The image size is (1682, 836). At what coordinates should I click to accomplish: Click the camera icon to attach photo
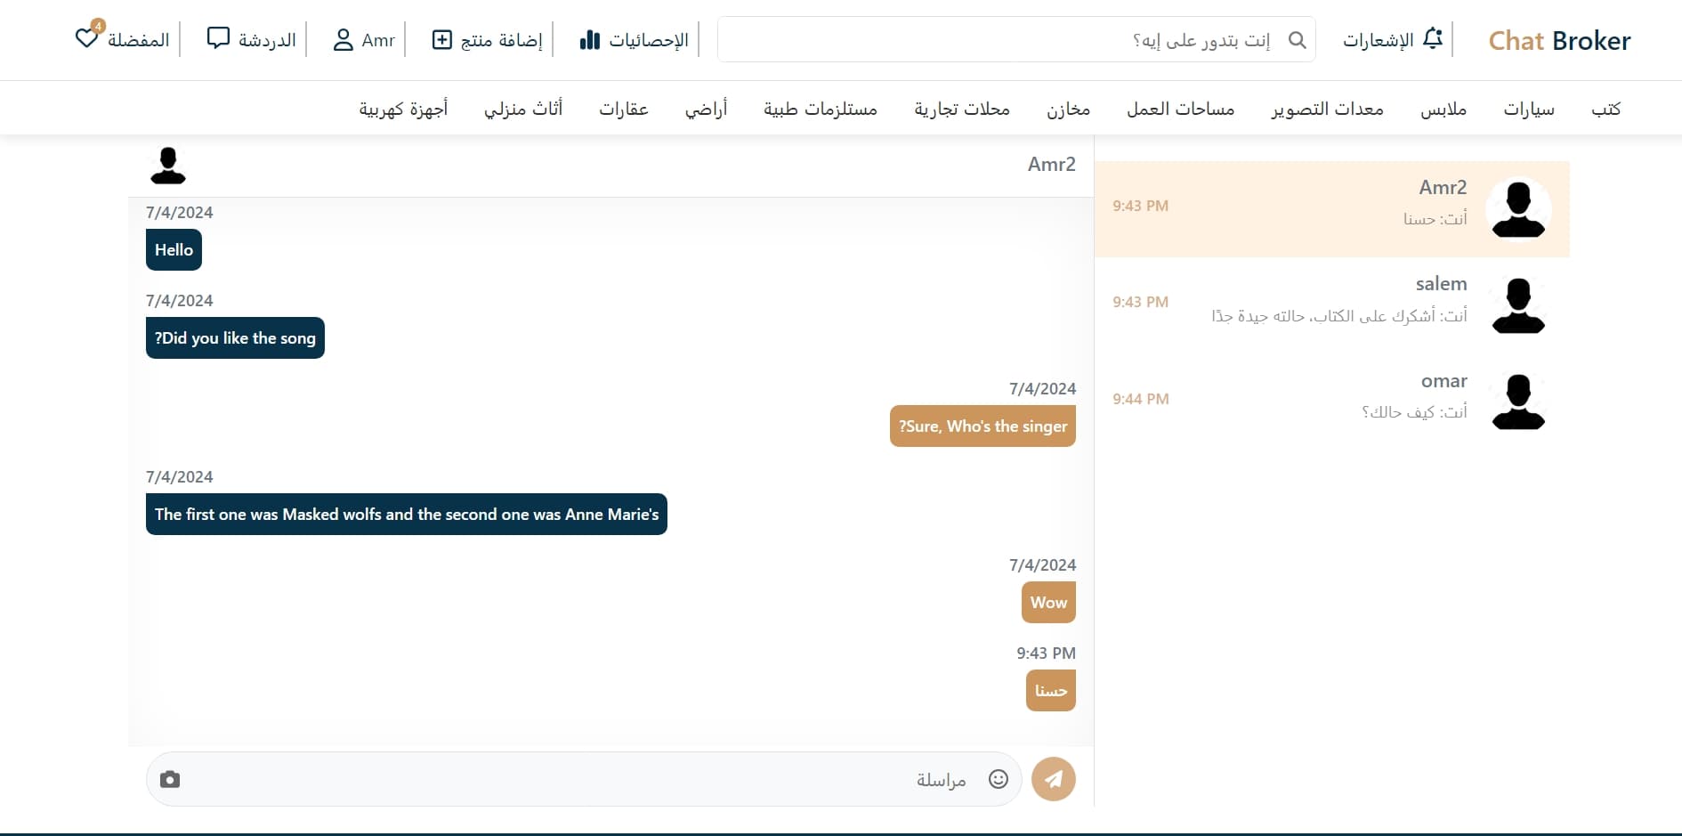click(x=170, y=780)
